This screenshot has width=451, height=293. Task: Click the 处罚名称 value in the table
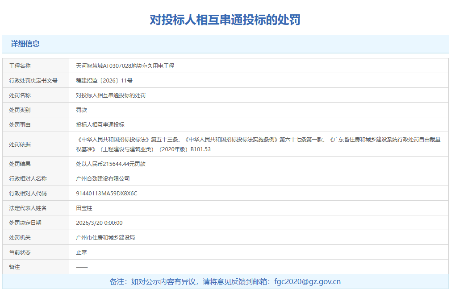click(x=111, y=95)
